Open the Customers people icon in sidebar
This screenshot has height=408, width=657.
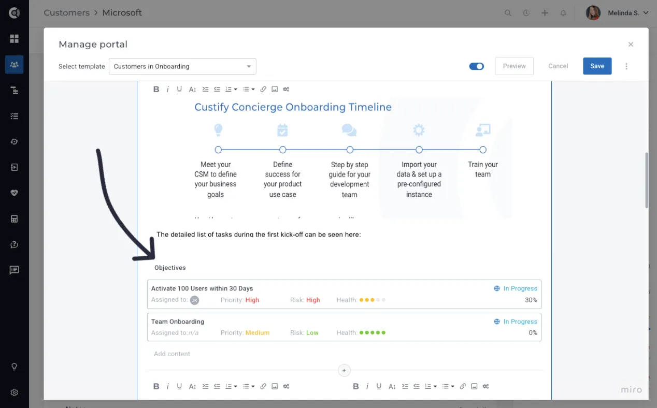click(x=15, y=65)
